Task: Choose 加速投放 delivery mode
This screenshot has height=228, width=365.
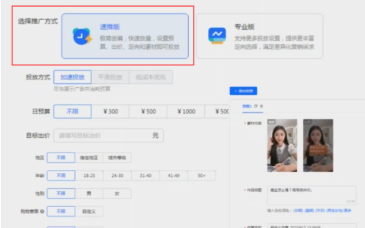Action: 72,77
